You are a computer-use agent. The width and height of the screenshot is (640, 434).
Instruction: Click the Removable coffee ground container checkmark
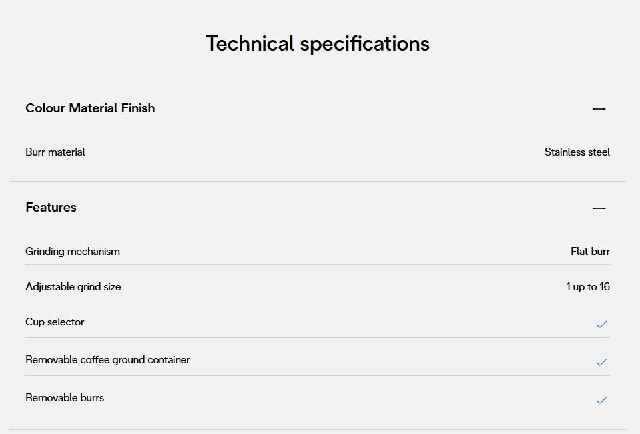[601, 362]
